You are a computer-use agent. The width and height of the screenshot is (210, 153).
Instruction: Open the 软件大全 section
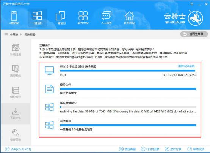(x=83, y=18)
